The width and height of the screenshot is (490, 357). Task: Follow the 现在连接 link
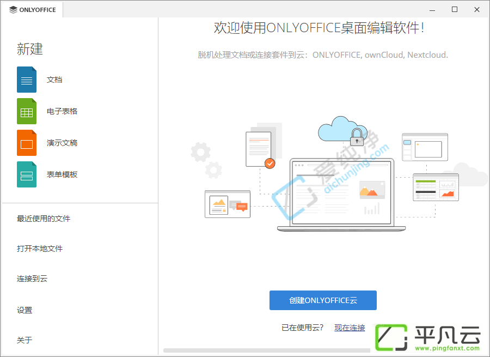350,328
